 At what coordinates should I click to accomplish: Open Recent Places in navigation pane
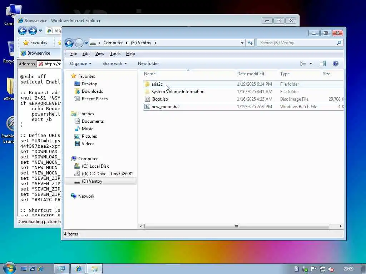click(x=94, y=98)
